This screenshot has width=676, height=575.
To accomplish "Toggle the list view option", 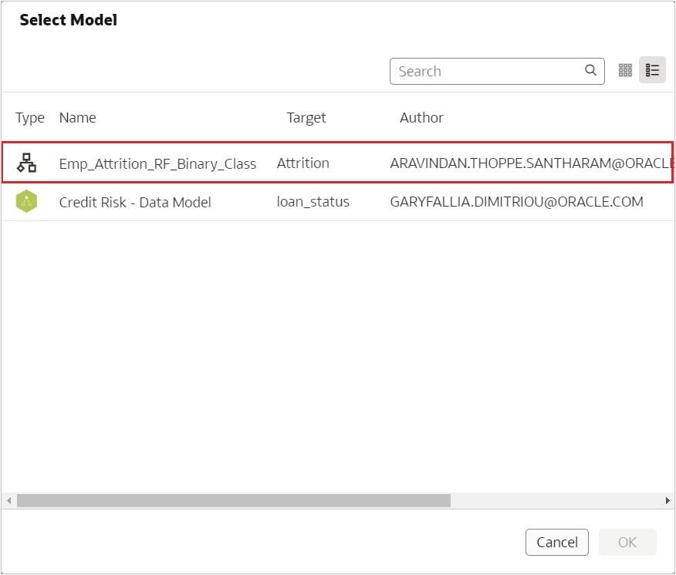I will tap(652, 69).
